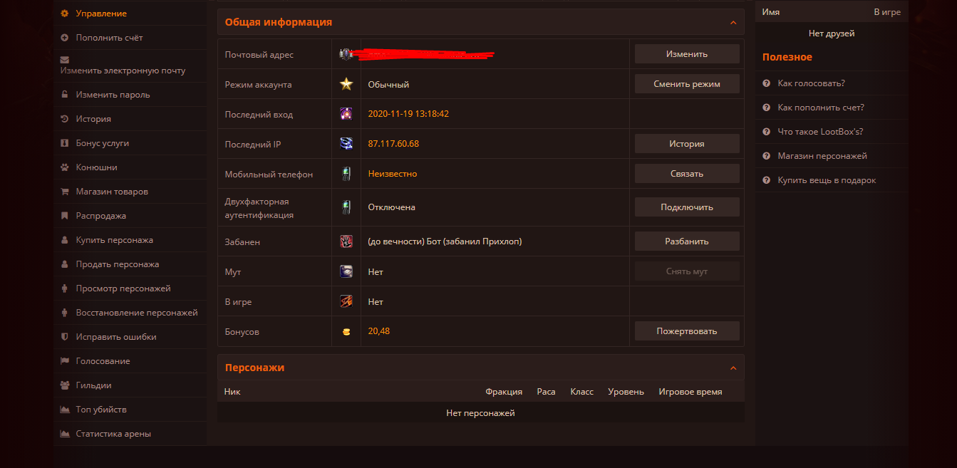Screen dimensions: 957x468
Task: Click the Сменить режим button
Action: pos(687,84)
